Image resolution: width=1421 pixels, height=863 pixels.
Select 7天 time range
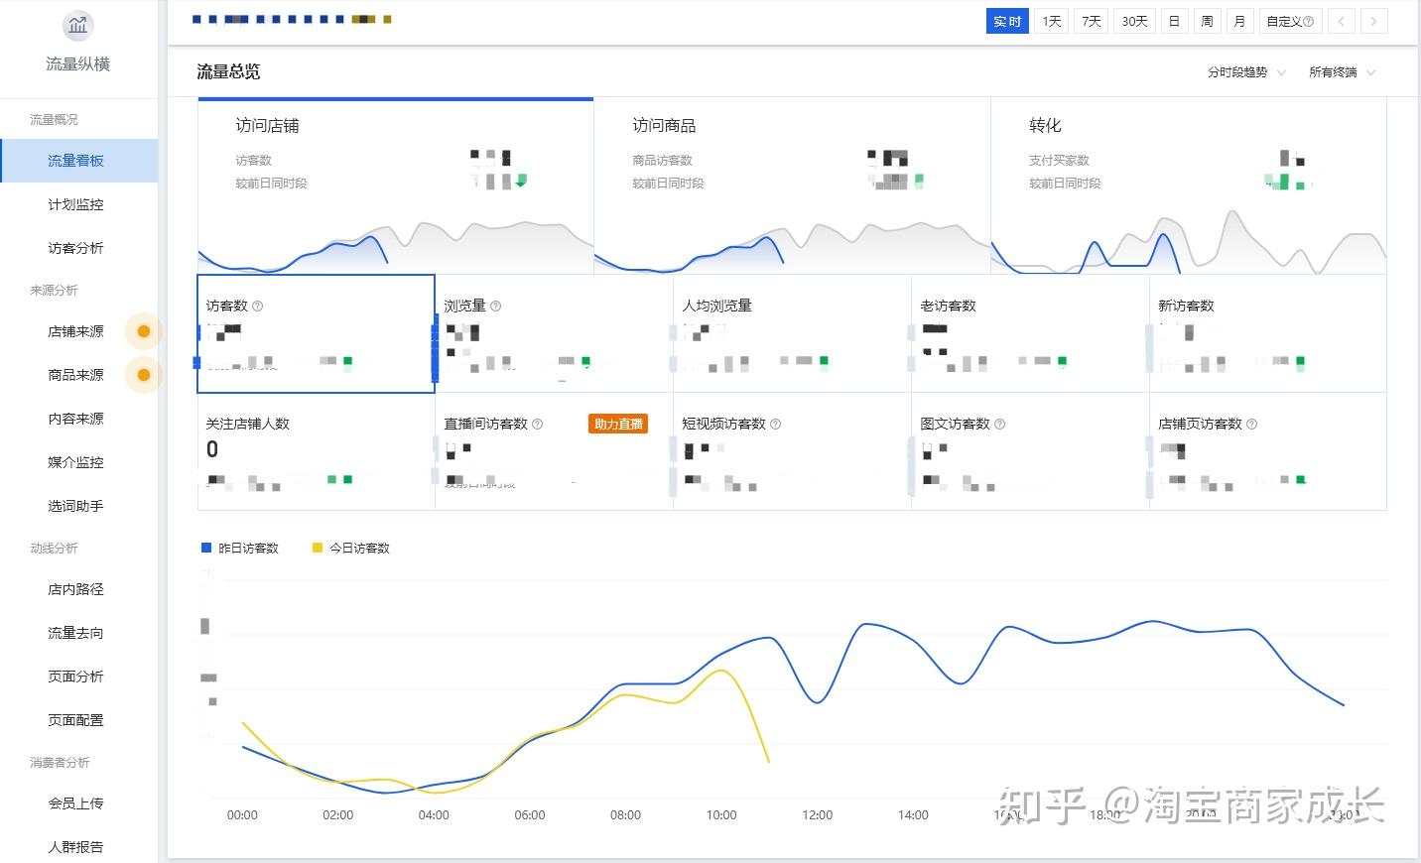tap(1092, 21)
